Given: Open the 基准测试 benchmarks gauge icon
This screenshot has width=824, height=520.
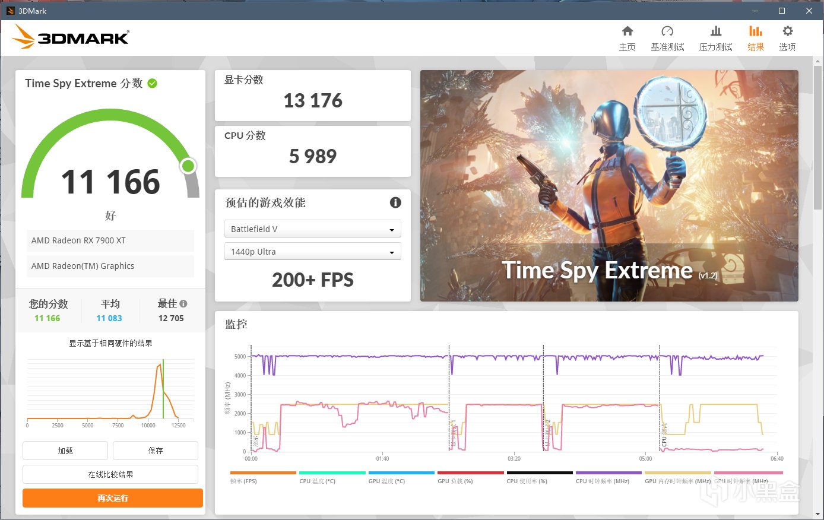Looking at the screenshot, I should 667,31.
